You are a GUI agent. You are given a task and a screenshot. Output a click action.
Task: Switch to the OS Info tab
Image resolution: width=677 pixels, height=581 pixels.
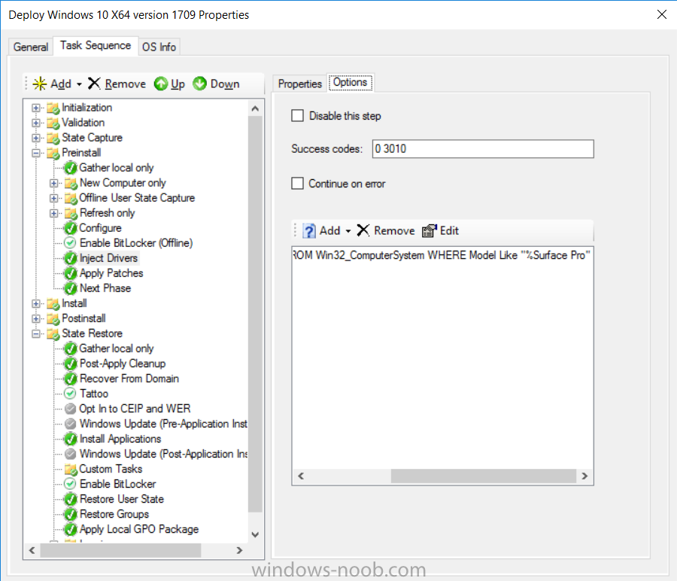pos(159,47)
